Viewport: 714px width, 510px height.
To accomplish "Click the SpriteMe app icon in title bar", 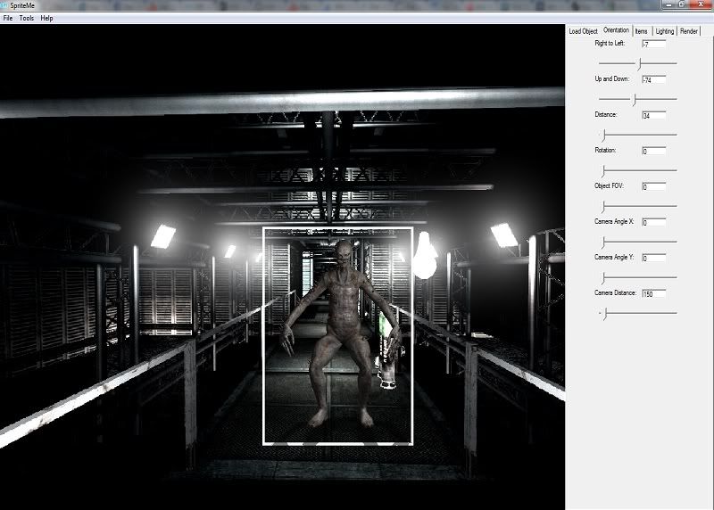I will pos(4,5).
